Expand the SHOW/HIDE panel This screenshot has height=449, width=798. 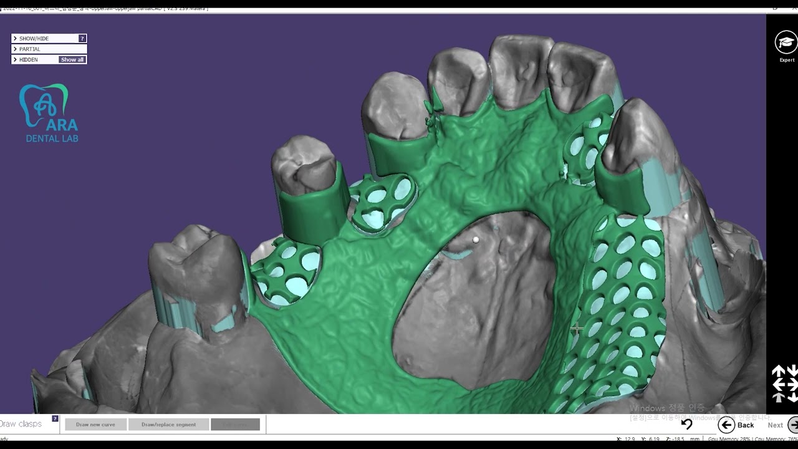click(x=49, y=39)
